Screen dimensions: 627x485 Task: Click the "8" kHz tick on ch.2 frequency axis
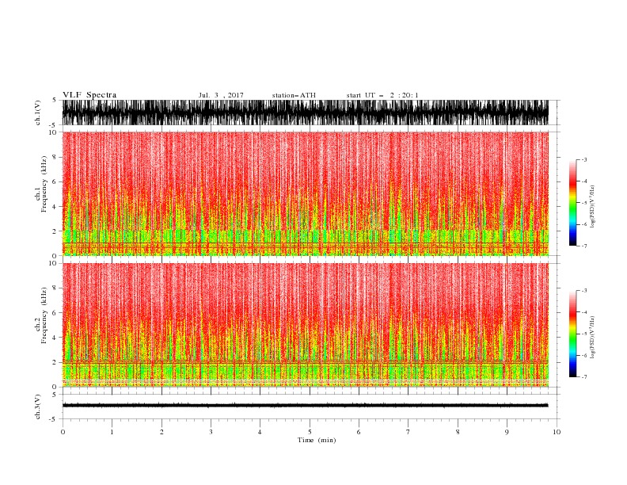click(x=55, y=288)
